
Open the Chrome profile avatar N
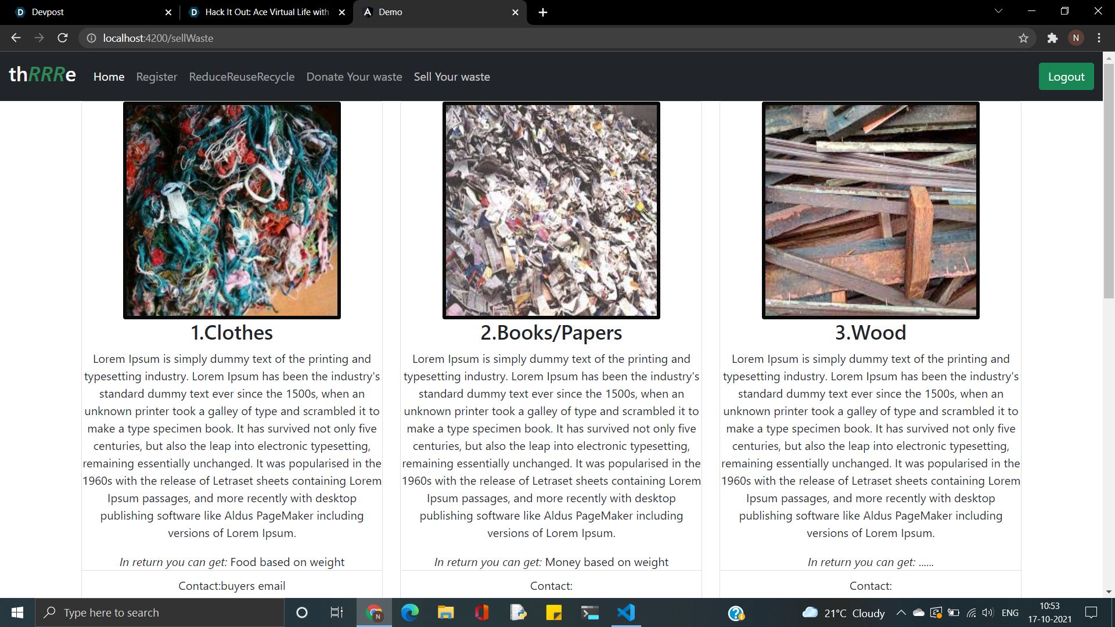(x=1076, y=38)
